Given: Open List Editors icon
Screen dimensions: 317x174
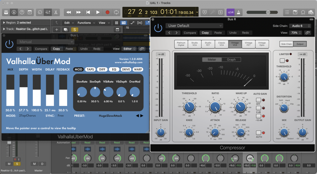Looking at the screenshot, I should tap(287, 12).
